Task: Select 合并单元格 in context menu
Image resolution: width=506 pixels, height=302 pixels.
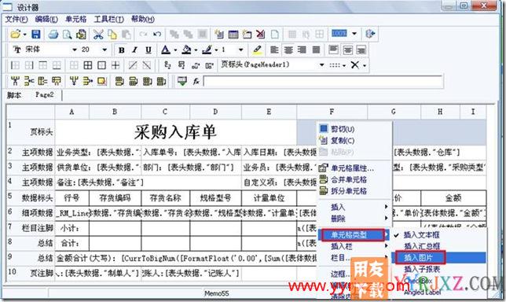Action: pos(349,179)
